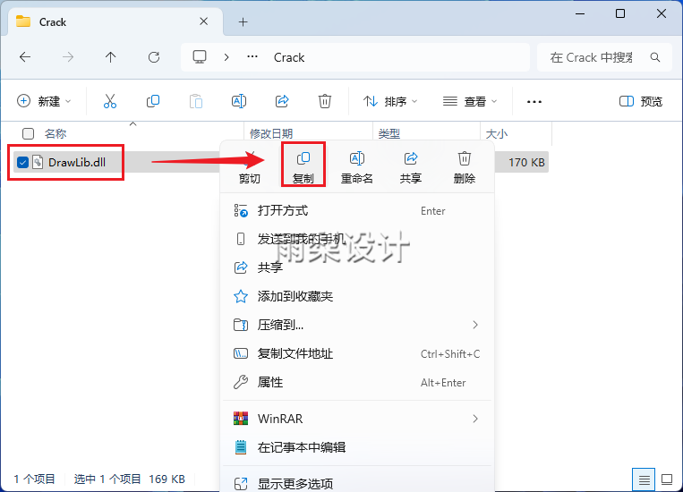Close the Crack tab

(203, 21)
